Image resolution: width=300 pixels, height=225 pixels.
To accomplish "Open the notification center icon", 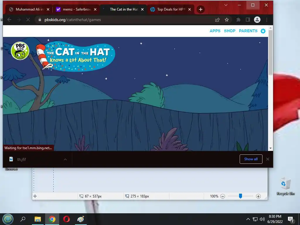I will point(291,219).
